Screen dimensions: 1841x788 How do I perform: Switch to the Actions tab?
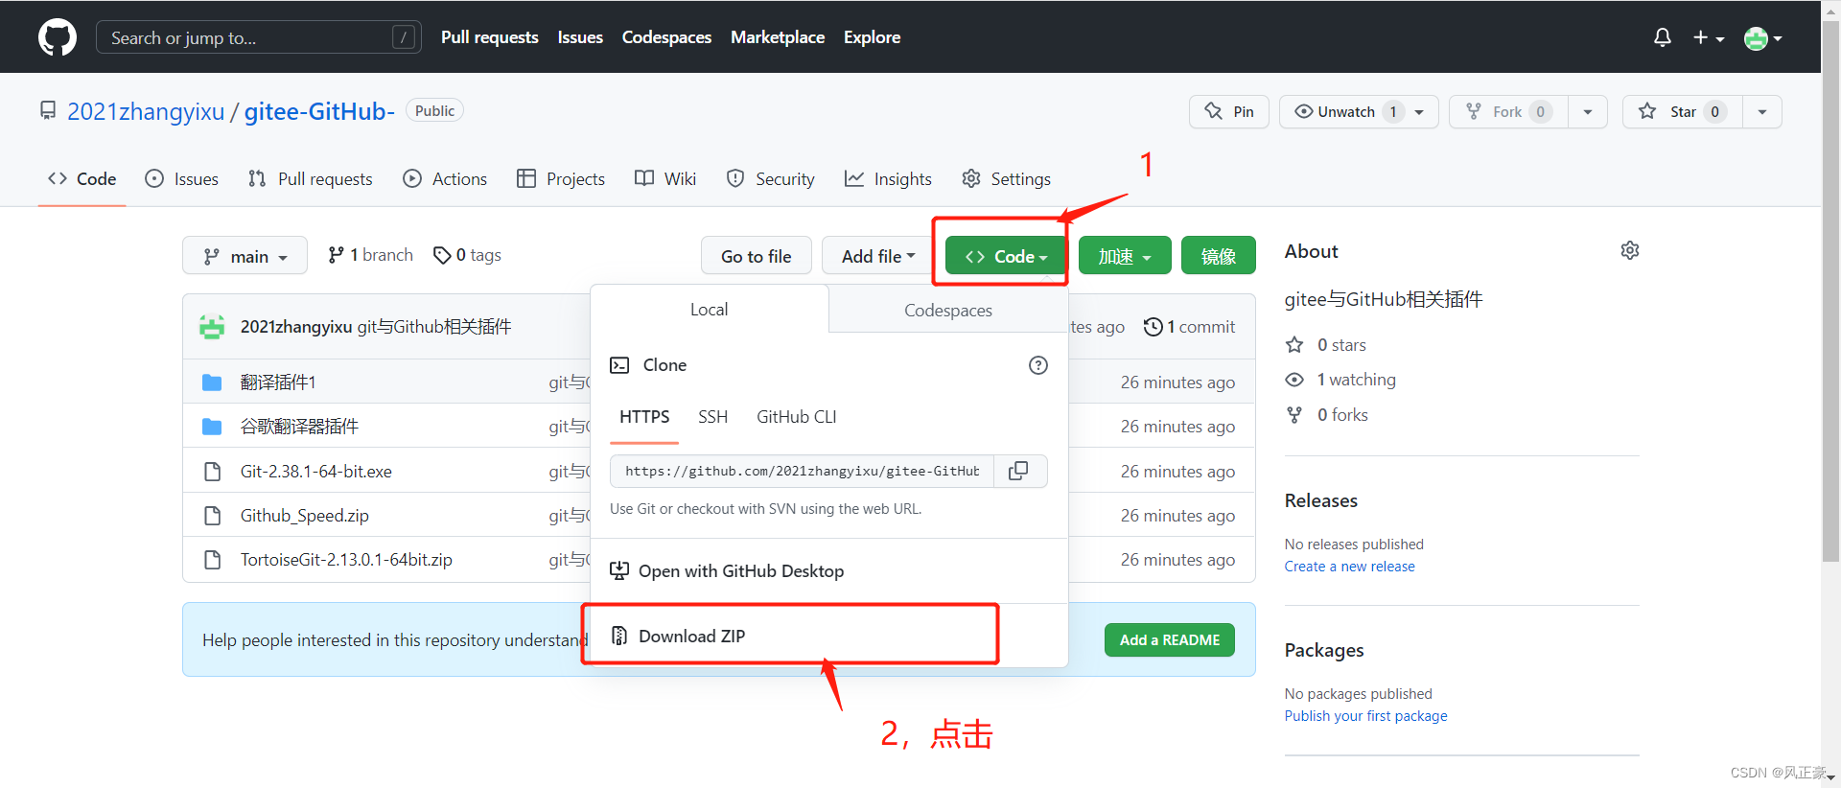(445, 179)
